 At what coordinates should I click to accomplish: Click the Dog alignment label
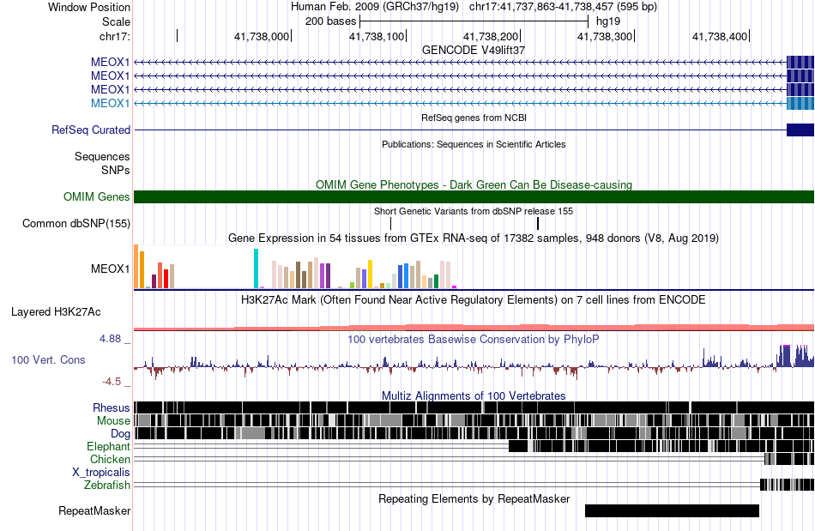(120, 434)
